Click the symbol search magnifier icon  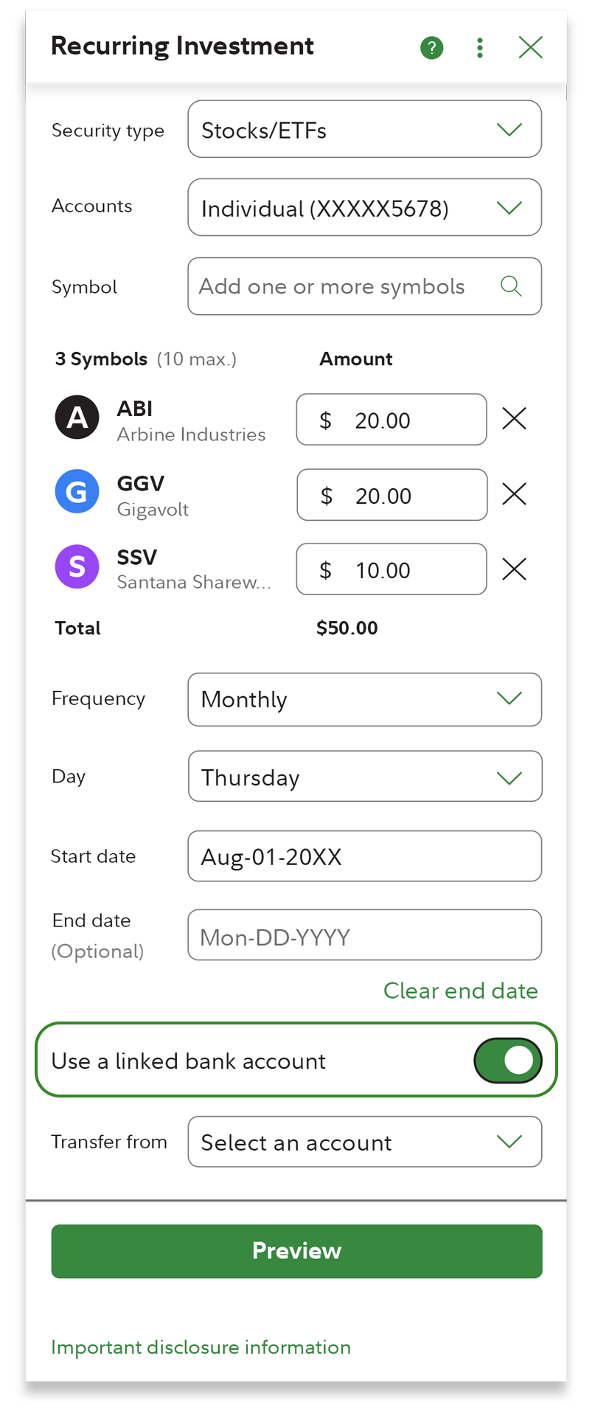(511, 286)
